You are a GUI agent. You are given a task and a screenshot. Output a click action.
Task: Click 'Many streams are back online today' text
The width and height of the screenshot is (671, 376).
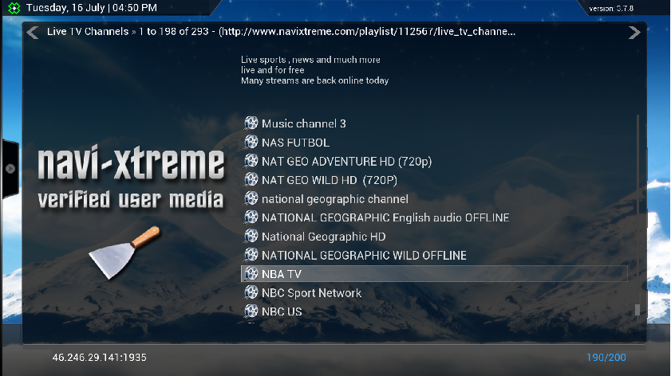314,80
